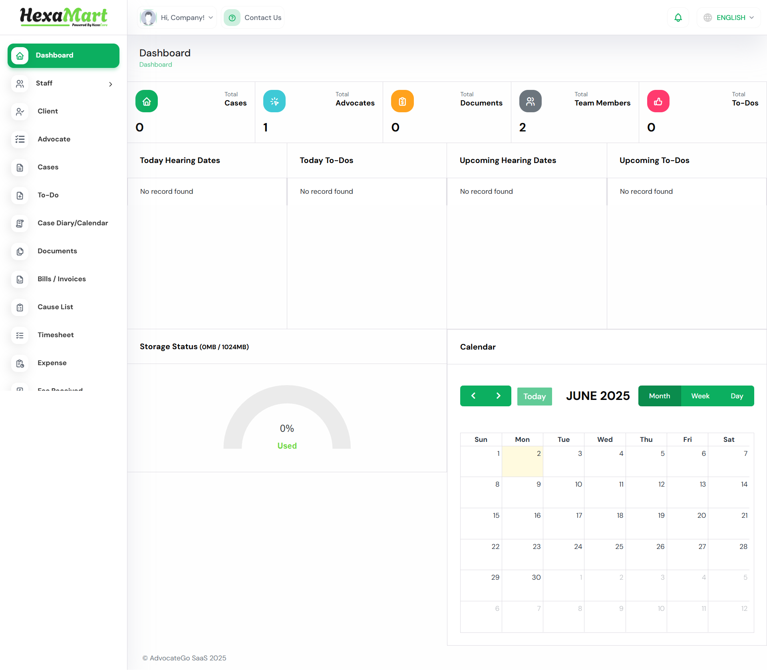Click the Dashboard breadcrumb link
Screen dimensions: 767x670
tap(155, 65)
